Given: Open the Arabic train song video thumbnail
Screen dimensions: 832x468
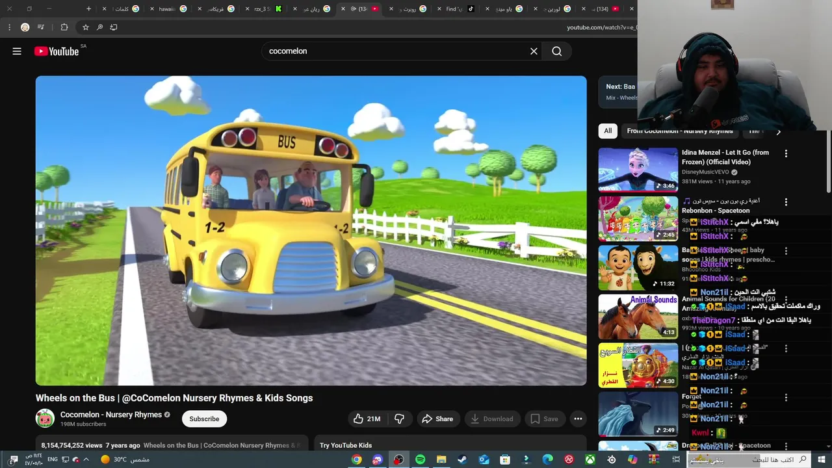Looking at the screenshot, I should tap(638, 365).
